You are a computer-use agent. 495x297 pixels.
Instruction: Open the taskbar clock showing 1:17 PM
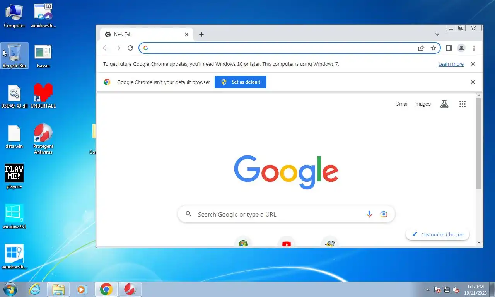coord(475,290)
